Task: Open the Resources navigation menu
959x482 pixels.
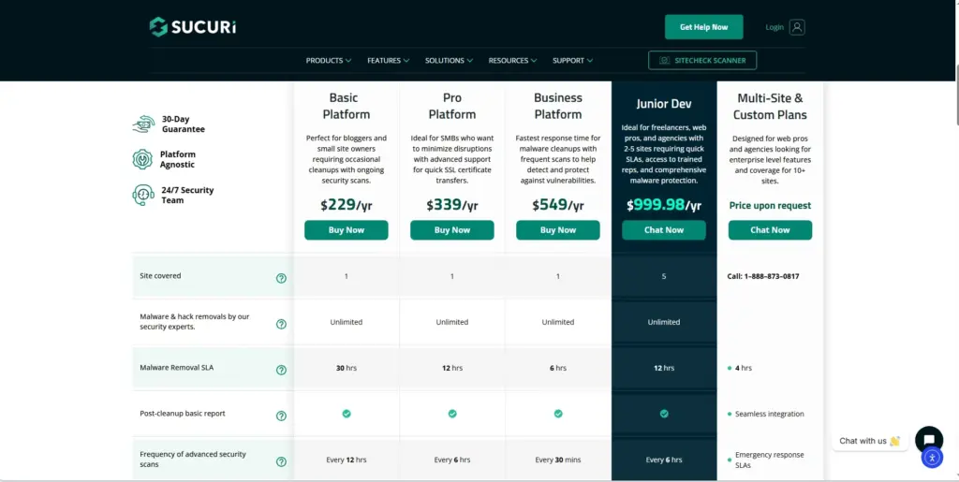Action: coord(512,61)
